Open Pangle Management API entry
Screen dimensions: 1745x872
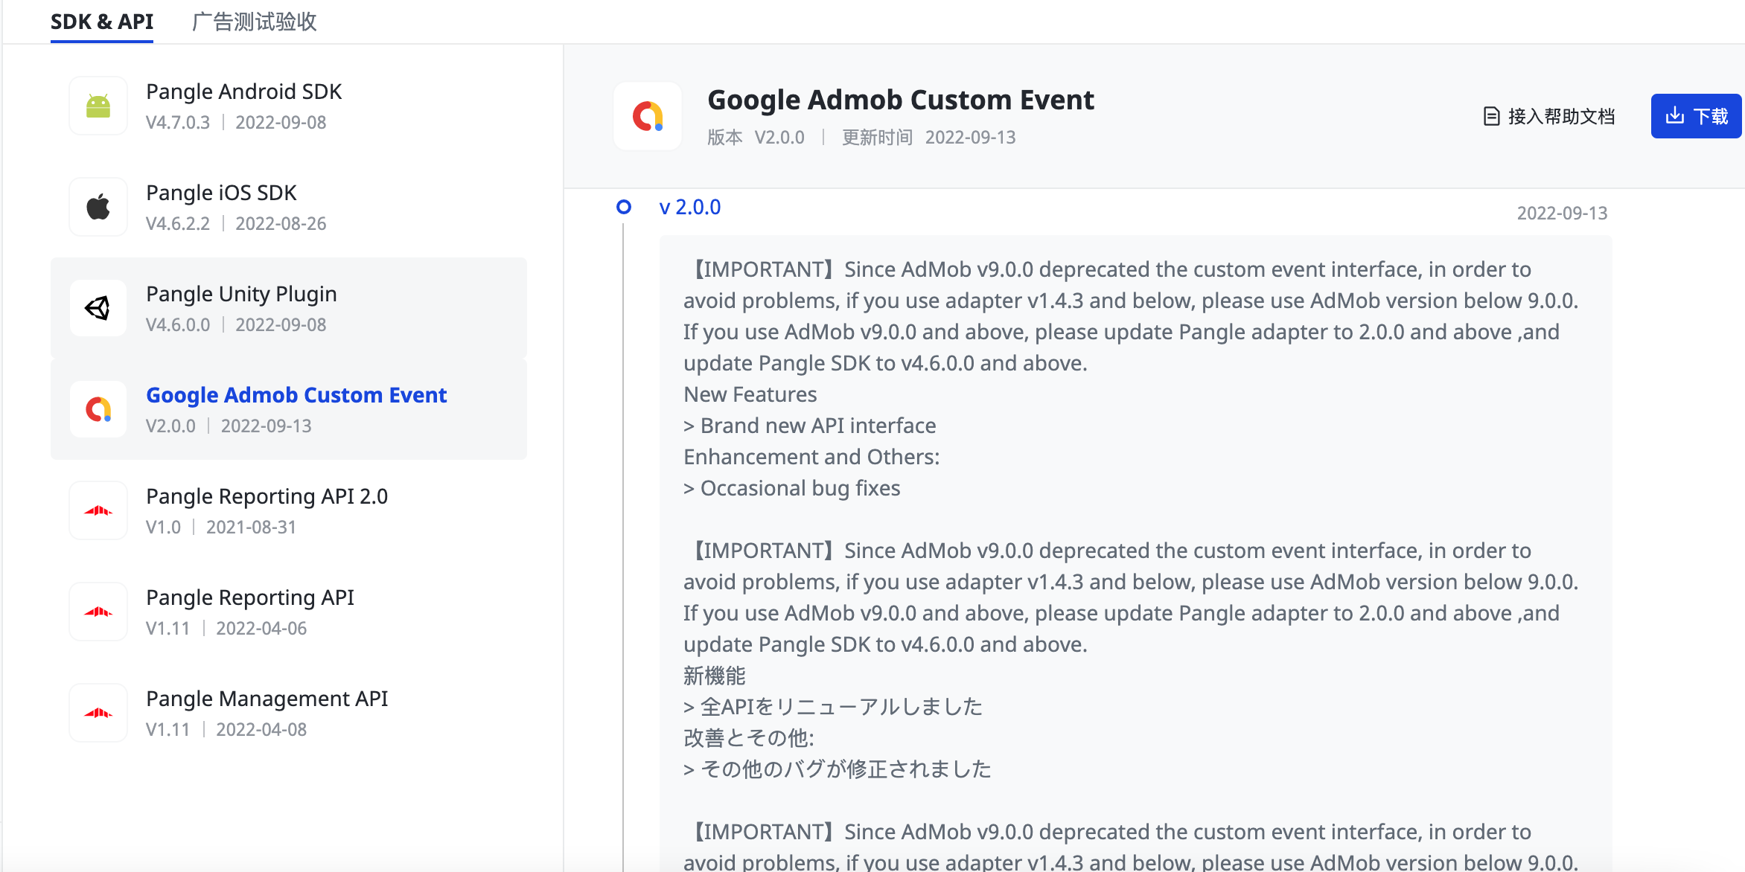(x=289, y=713)
